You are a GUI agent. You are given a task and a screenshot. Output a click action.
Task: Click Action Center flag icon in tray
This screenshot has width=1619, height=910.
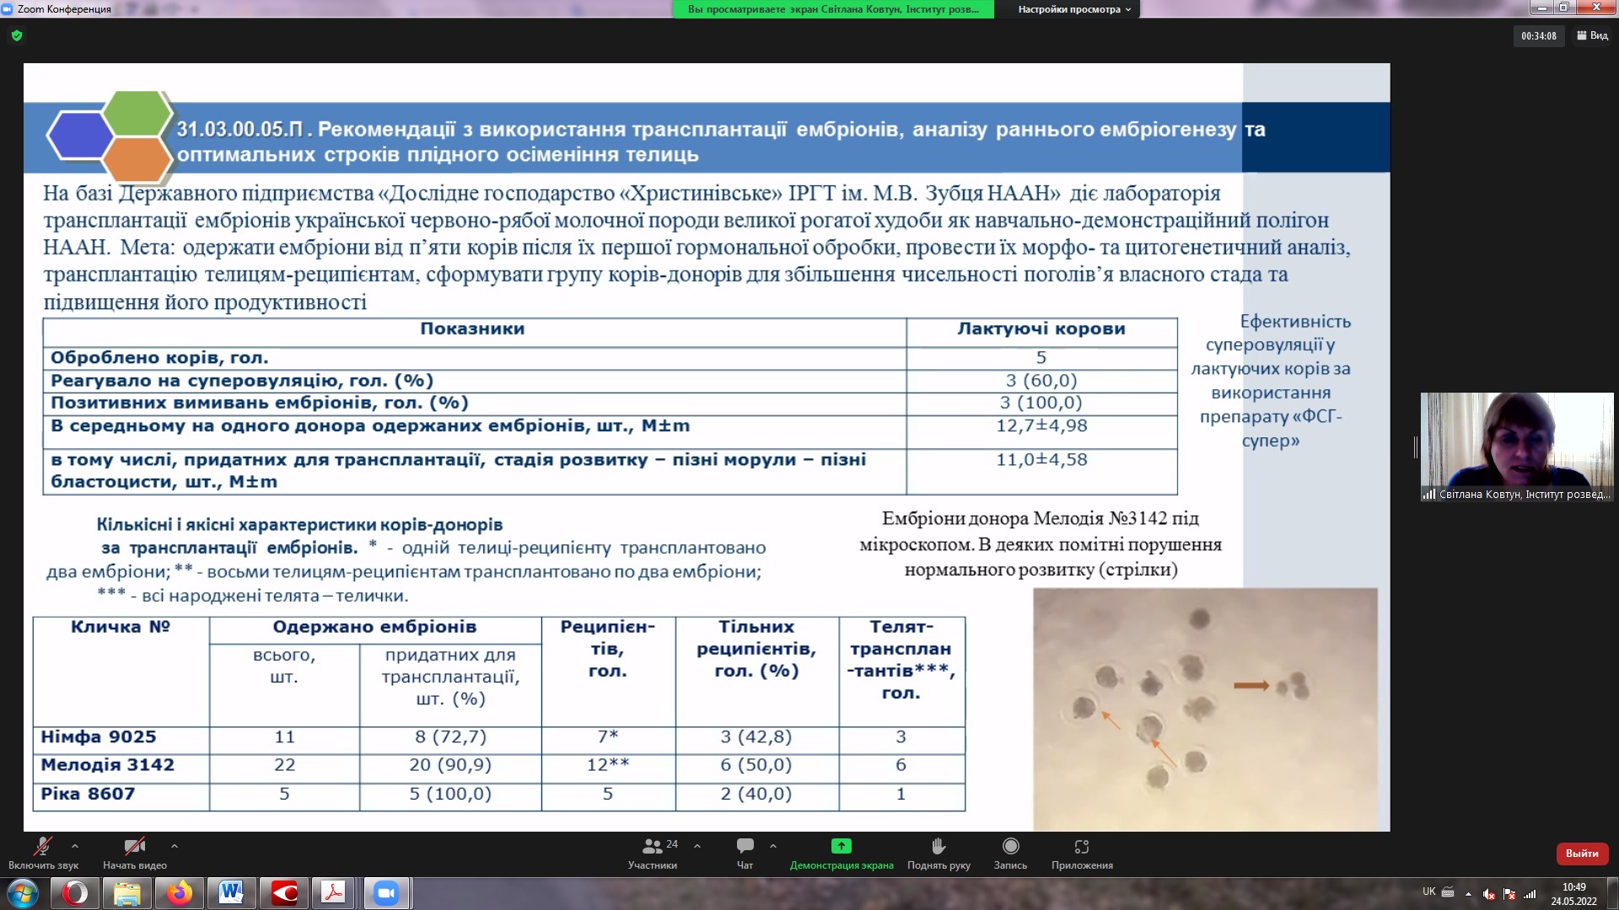pyautogui.click(x=1509, y=894)
